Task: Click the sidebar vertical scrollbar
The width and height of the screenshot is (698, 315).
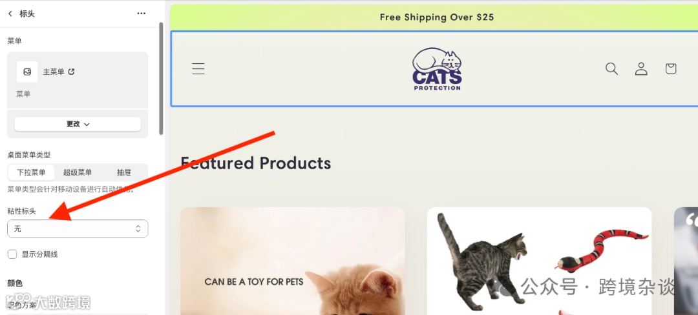Action: click(x=161, y=78)
